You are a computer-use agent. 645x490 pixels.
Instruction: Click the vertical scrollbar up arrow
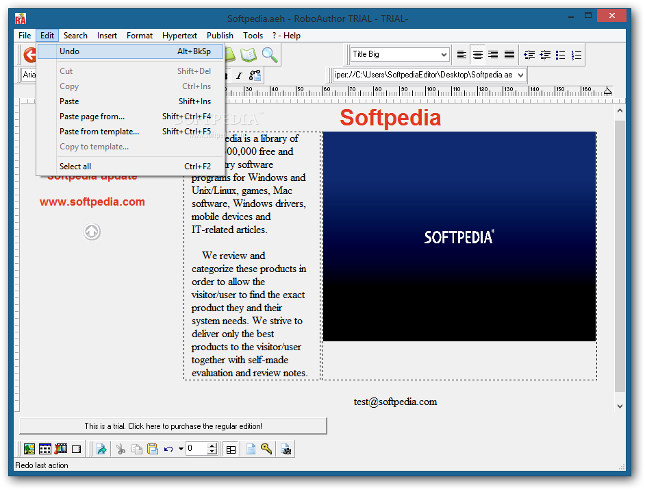pos(620,110)
